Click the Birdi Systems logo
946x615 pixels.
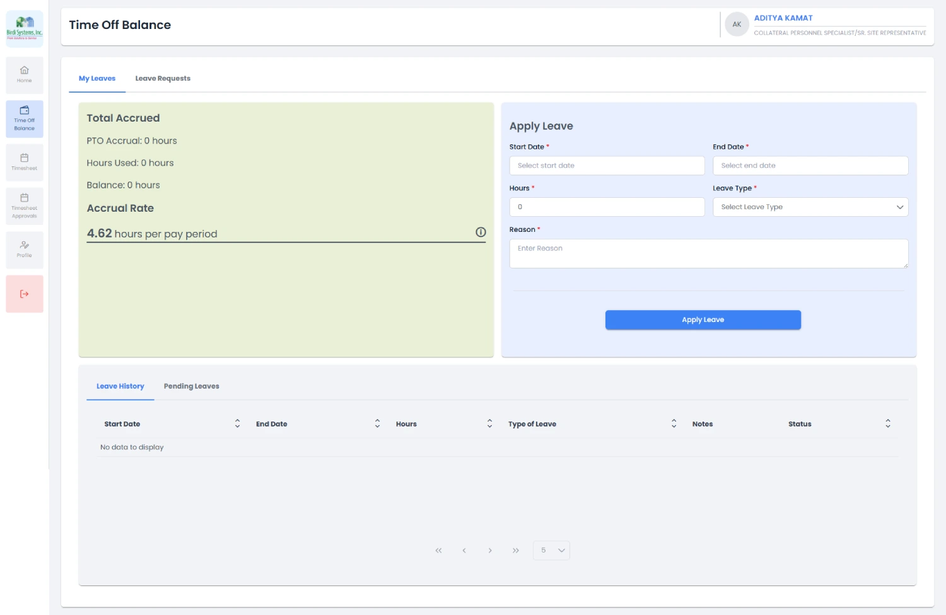click(x=25, y=28)
